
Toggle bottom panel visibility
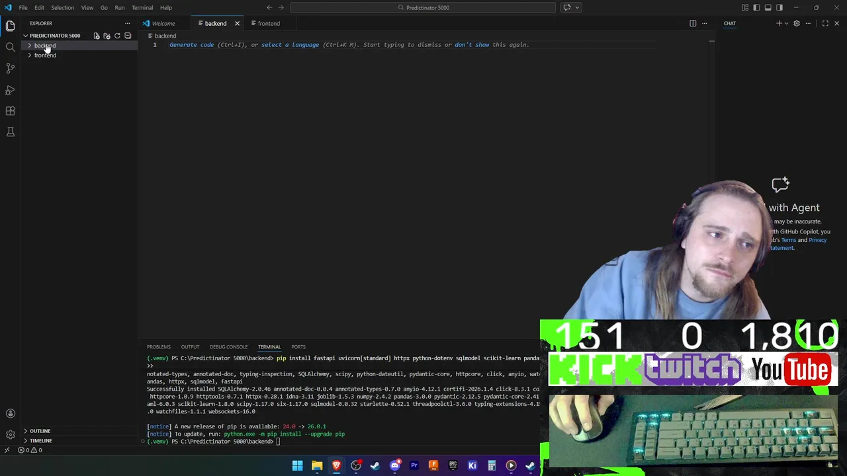click(x=768, y=7)
